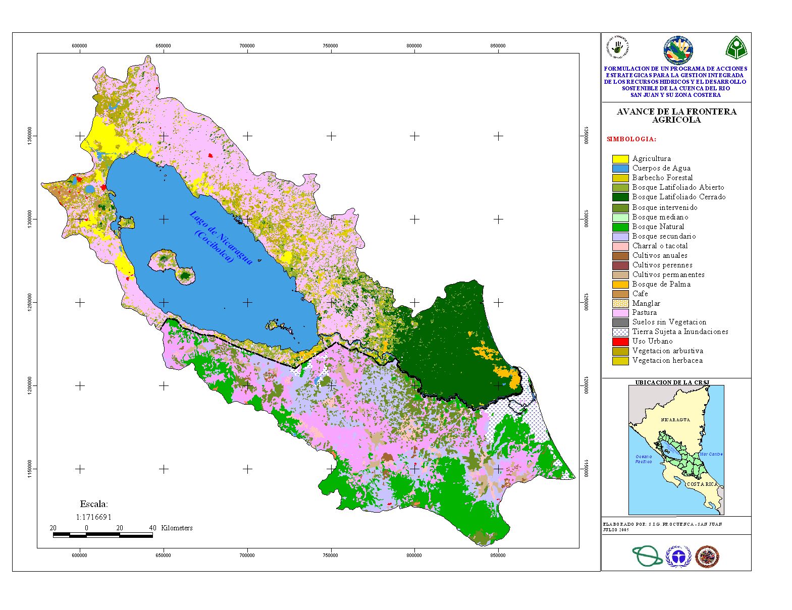Click the green ringed-globe GEF logo

(647, 556)
